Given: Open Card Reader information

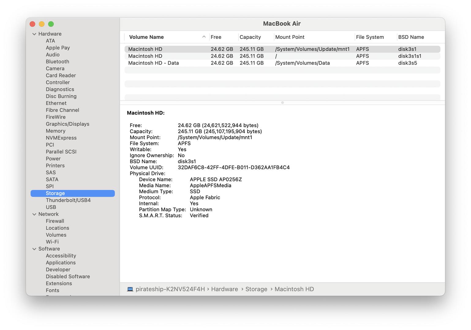Looking at the screenshot, I should [x=61, y=75].
